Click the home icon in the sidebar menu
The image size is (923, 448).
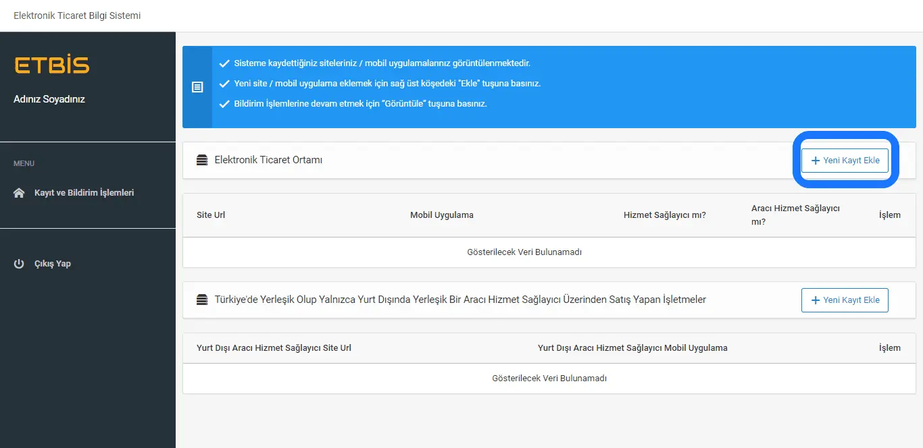[19, 193]
